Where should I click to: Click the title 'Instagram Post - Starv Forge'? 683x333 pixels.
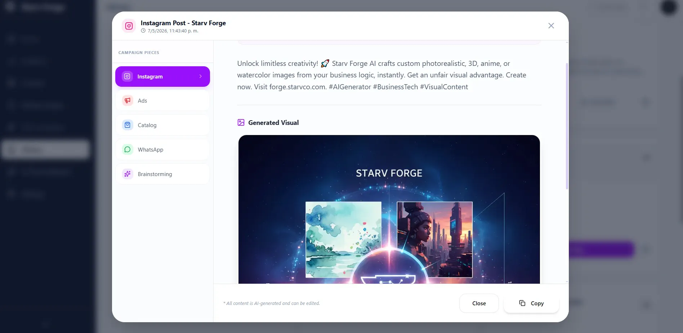[x=183, y=23]
